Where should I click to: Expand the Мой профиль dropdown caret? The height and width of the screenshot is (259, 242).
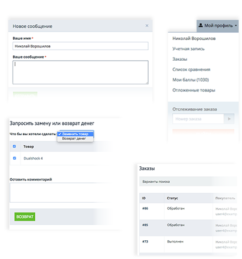tap(236, 26)
